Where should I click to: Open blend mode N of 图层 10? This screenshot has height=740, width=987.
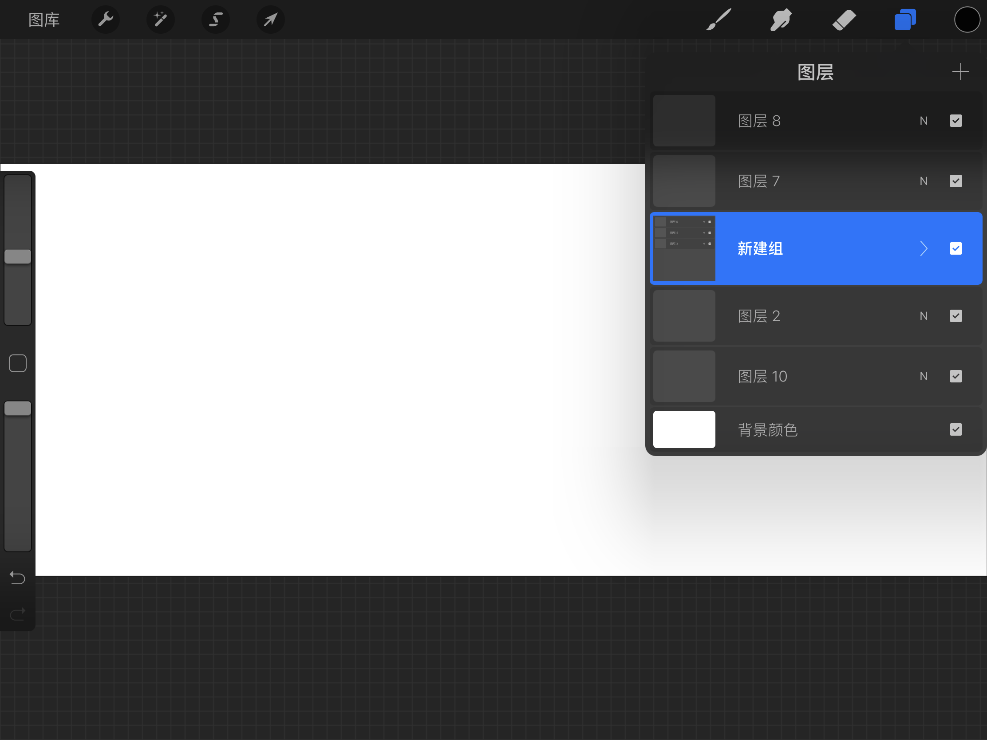[924, 377]
